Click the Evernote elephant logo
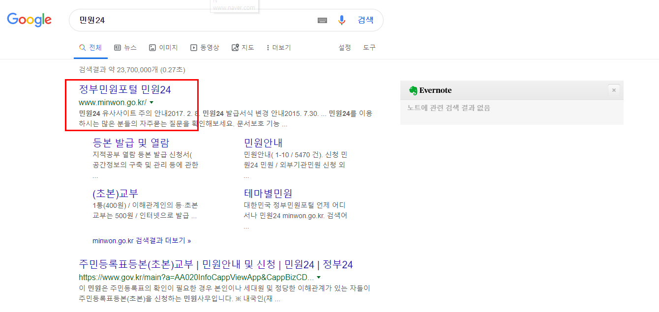 point(413,90)
